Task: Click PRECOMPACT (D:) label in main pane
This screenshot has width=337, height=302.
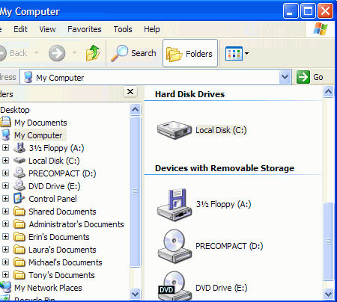Action: click(229, 246)
